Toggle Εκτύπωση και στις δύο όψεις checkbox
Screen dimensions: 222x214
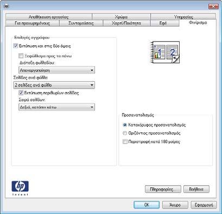(x=16, y=46)
